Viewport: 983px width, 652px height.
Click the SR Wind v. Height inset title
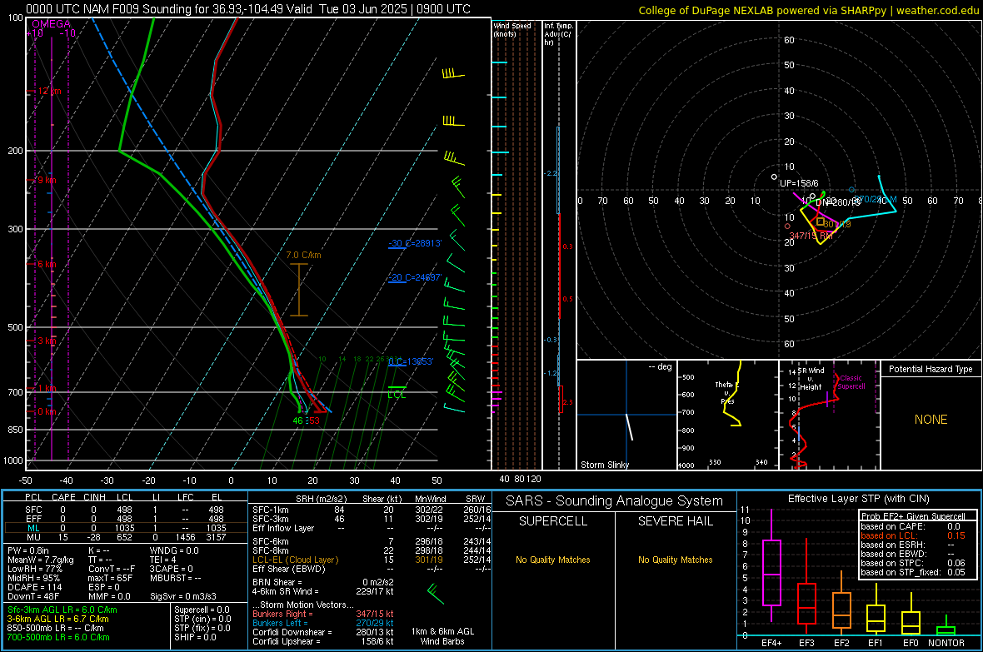pyautogui.click(x=811, y=379)
